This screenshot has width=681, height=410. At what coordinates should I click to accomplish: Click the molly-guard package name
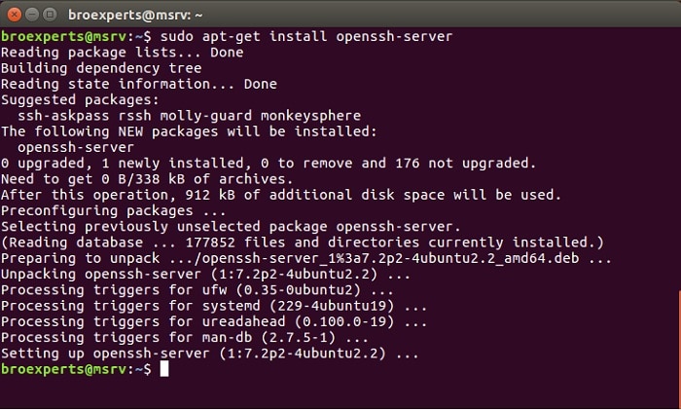tap(203, 116)
